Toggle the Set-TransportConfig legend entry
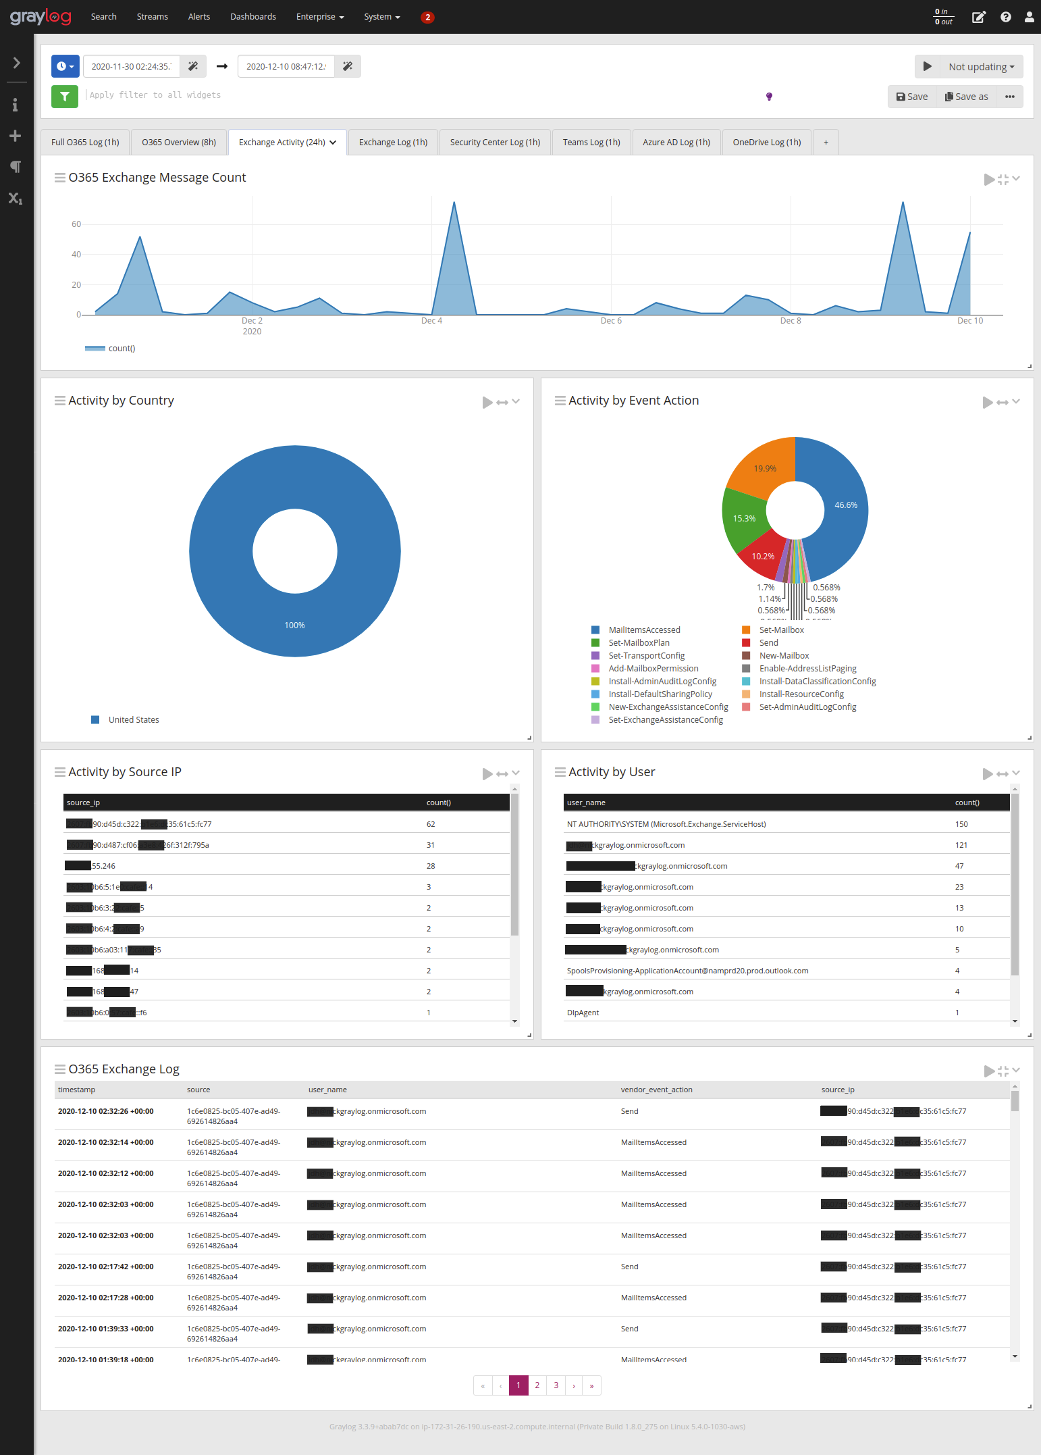Screen dimensions: 1041x1455 tap(638, 655)
